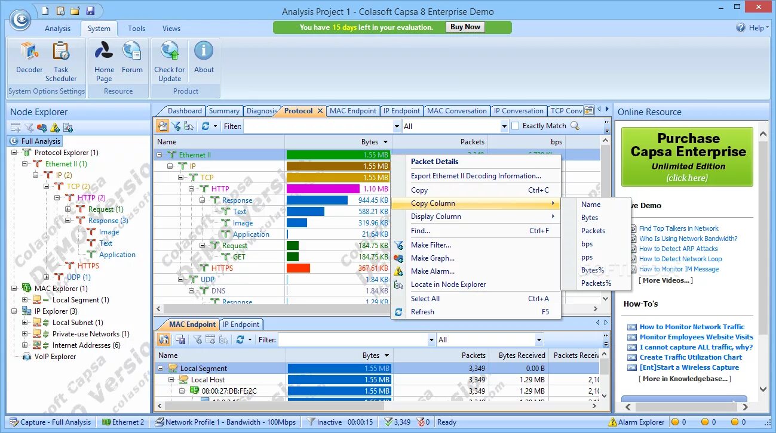
Task: Open the About dialog
Action: coord(204,57)
